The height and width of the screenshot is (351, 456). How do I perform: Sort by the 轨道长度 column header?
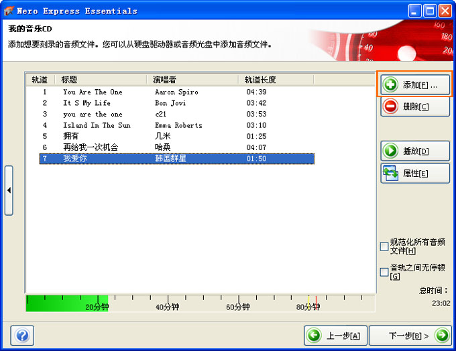tap(276, 80)
